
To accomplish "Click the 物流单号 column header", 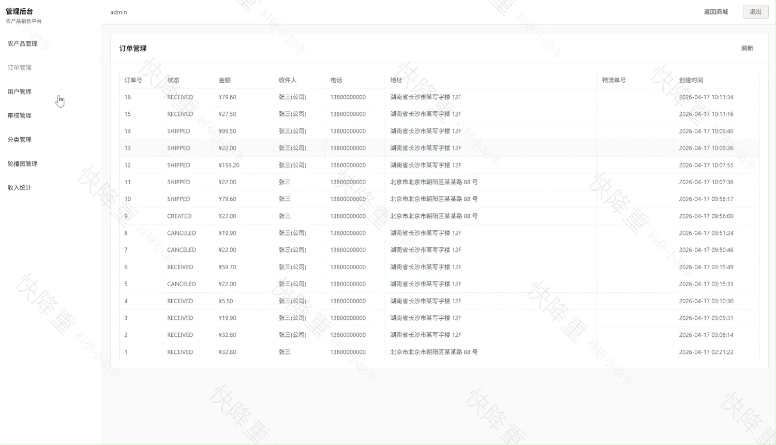I will [614, 80].
